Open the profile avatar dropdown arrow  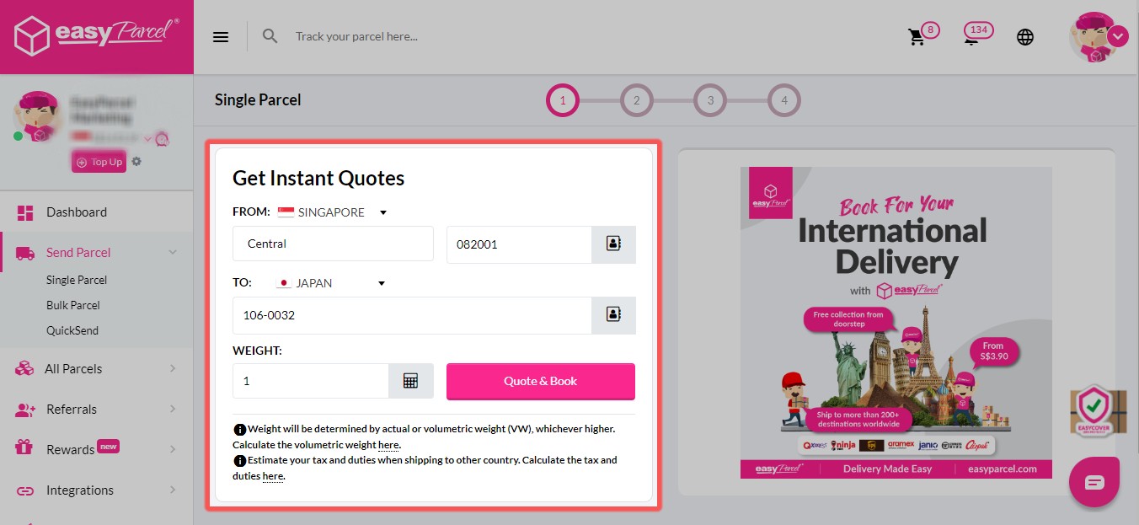[x=1118, y=36]
